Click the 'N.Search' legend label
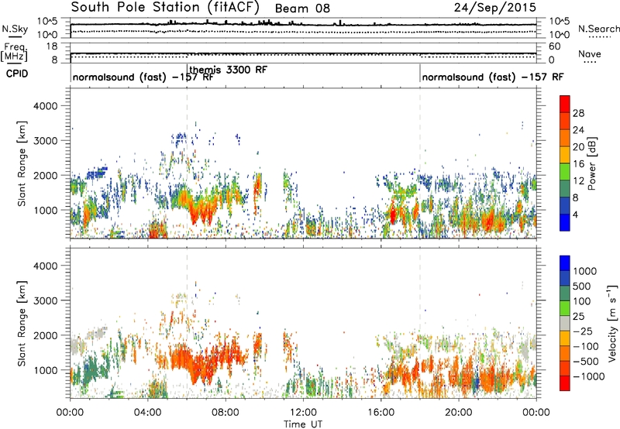The image size is (620, 429). click(598, 29)
